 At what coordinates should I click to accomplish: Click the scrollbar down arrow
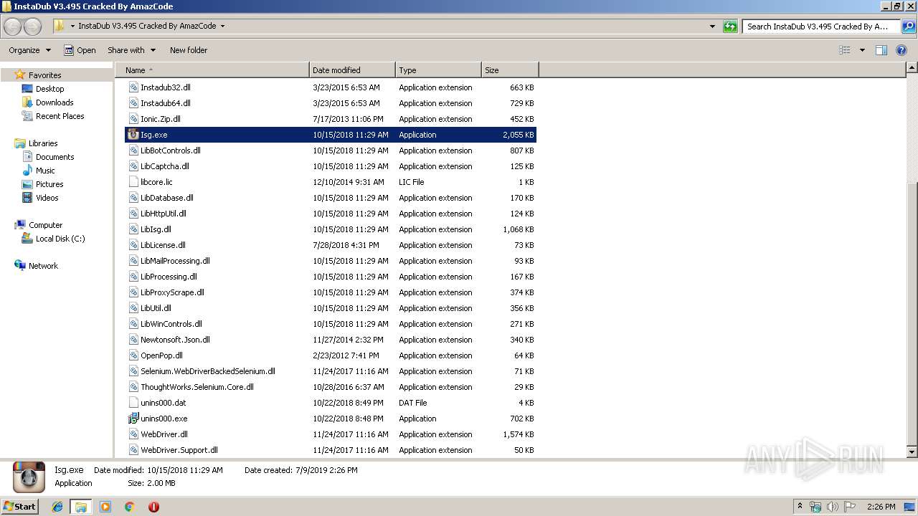pos(912,452)
